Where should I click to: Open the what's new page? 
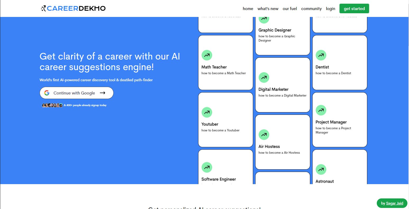[x=268, y=9]
